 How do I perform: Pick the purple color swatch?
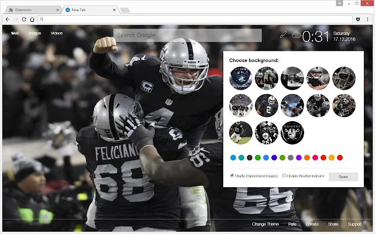pyautogui.click(x=299, y=157)
